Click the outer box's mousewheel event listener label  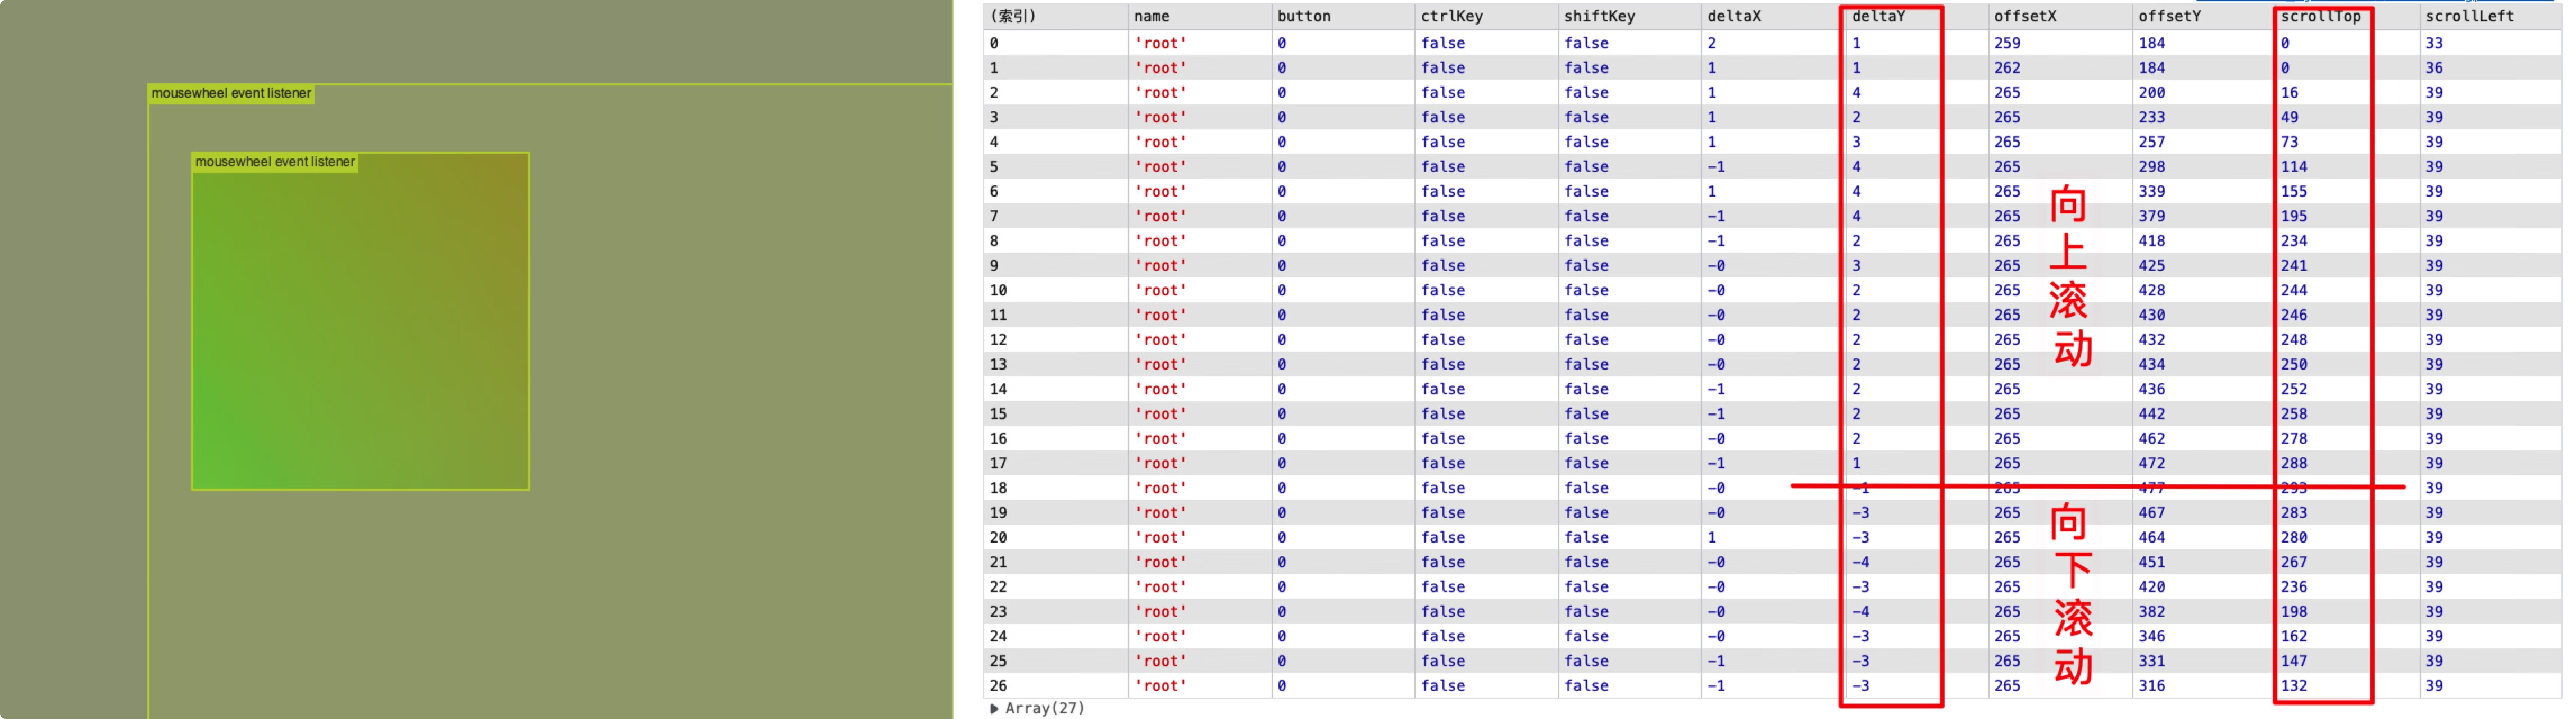click(x=231, y=93)
